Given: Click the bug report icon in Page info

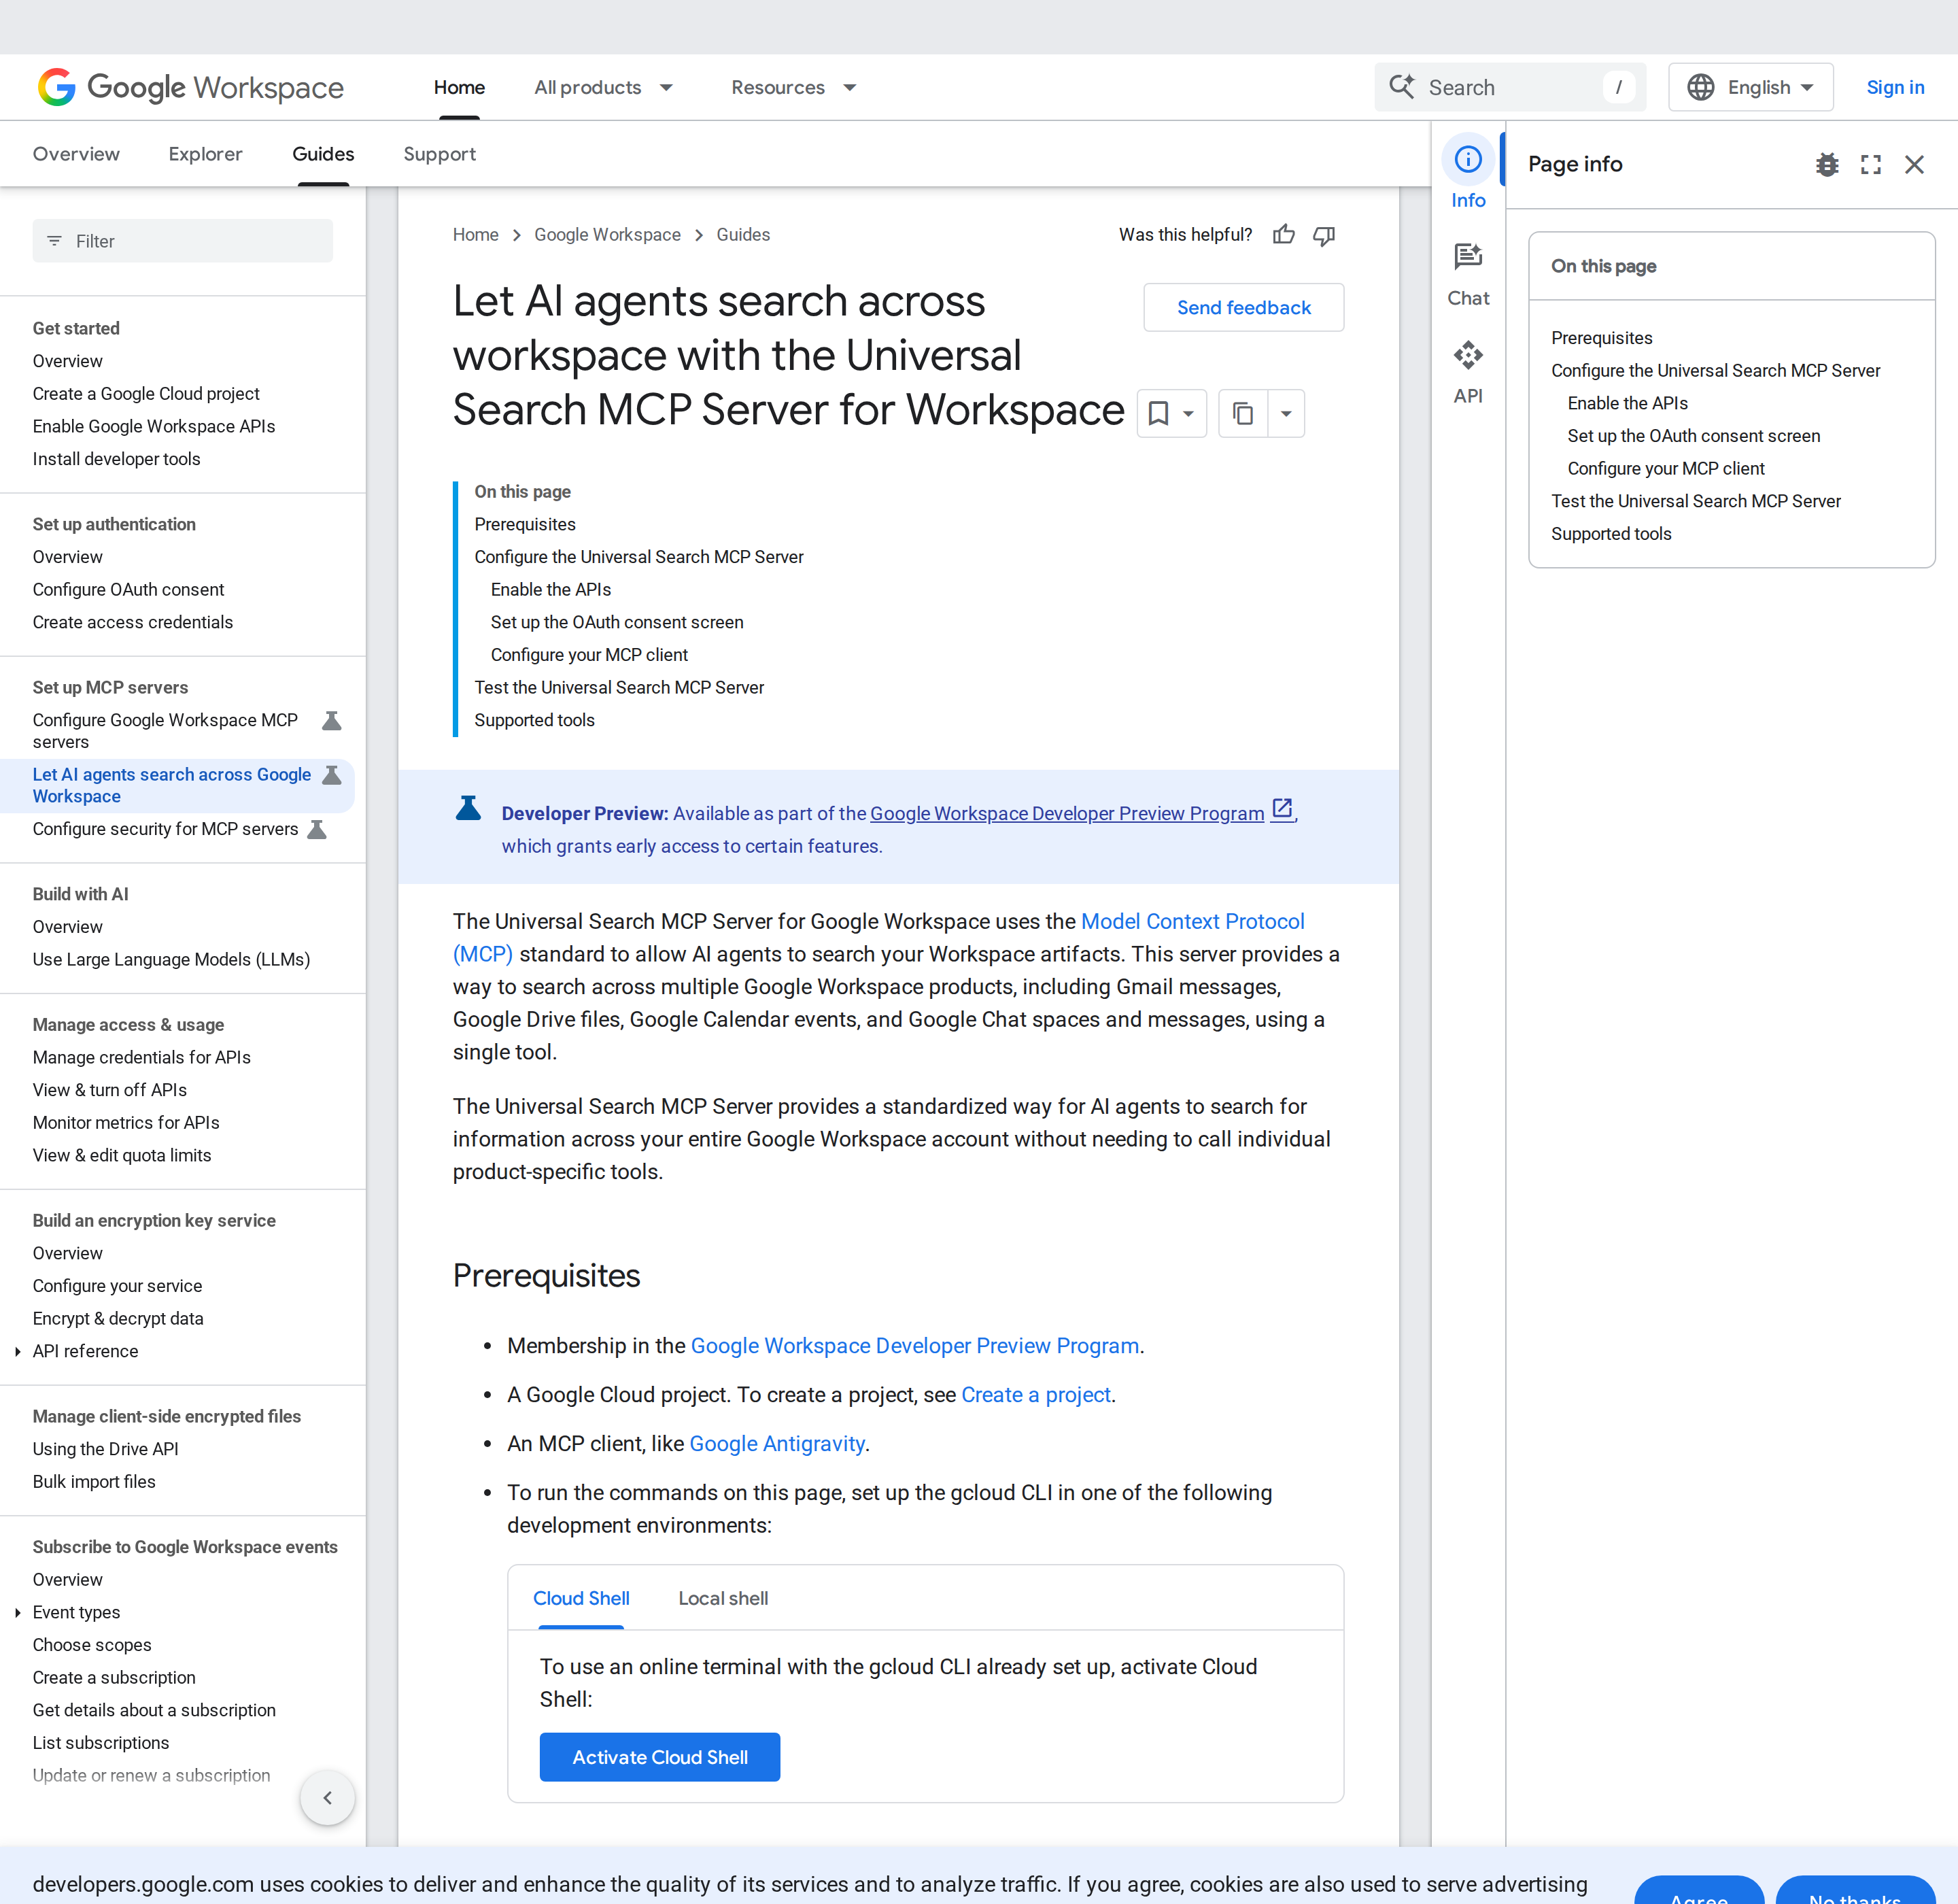Looking at the screenshot, I should tap(1827, 164).
